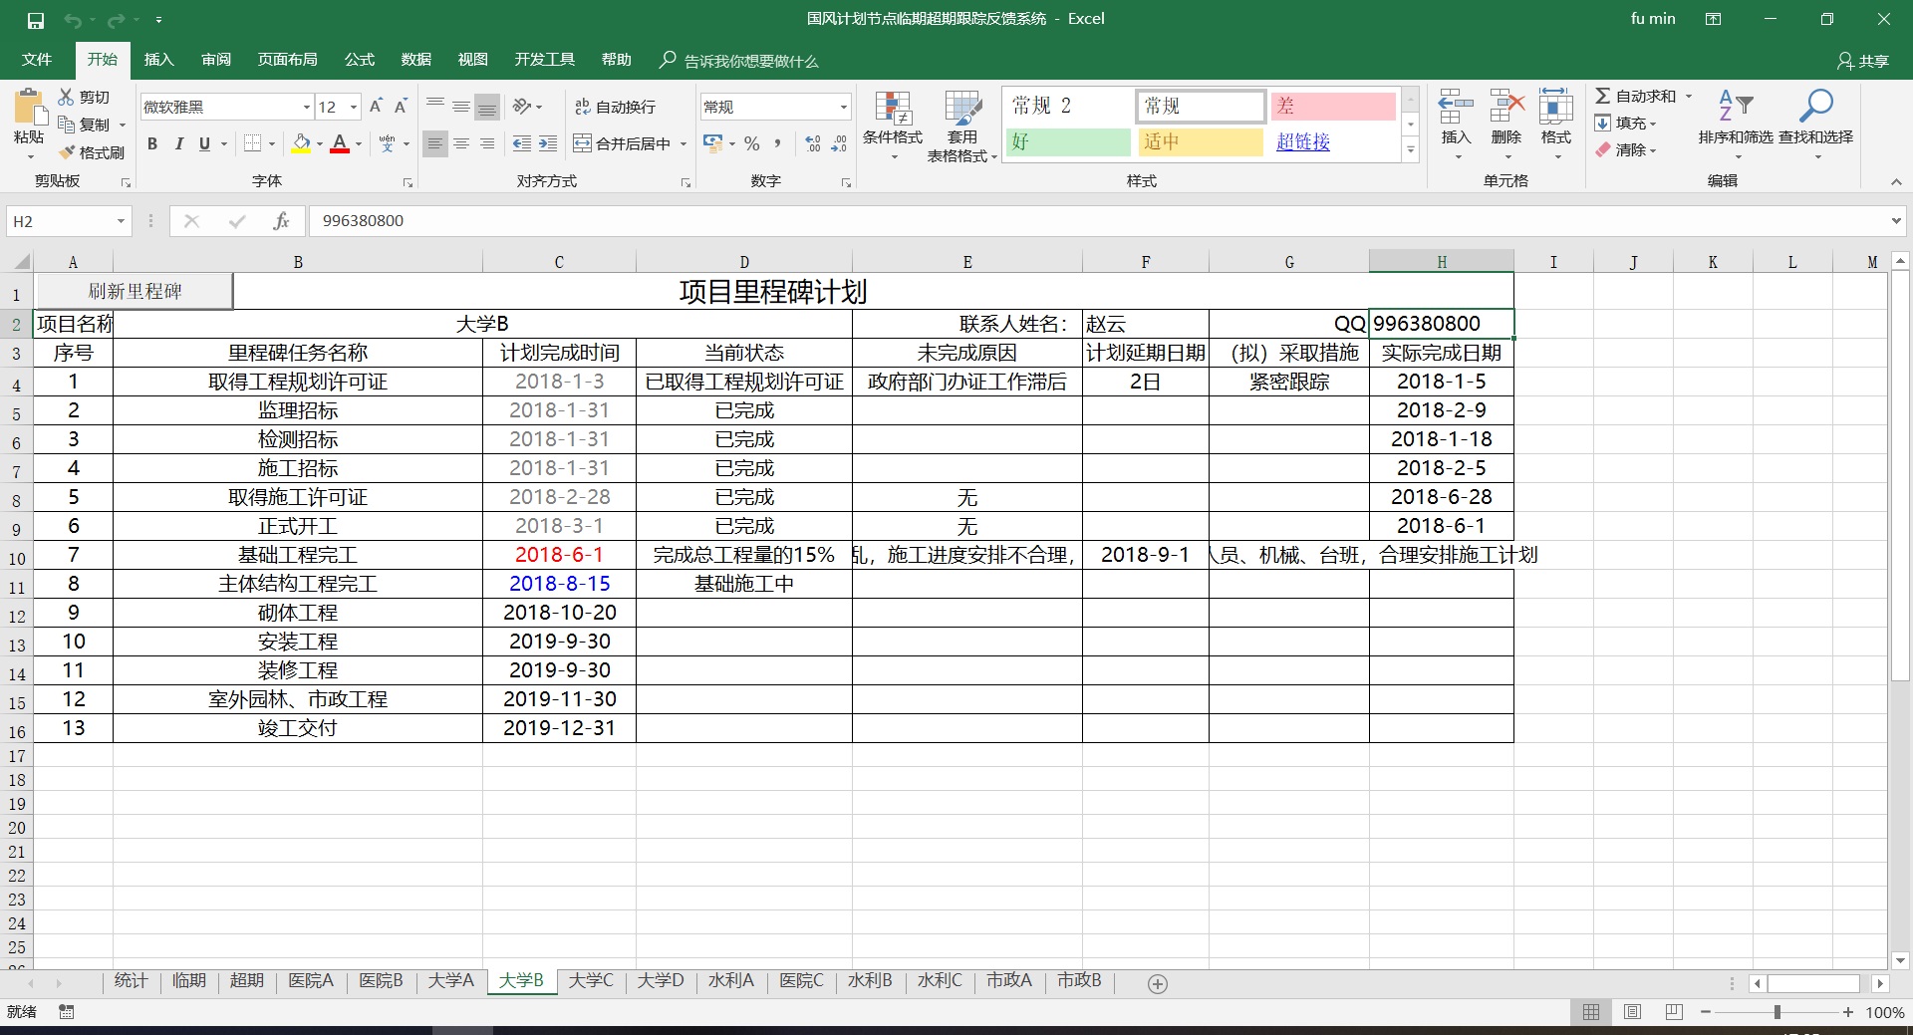Click the Undo arrow in quick access toolbar
The image size is (1913, 1035).
coord(72,20)
